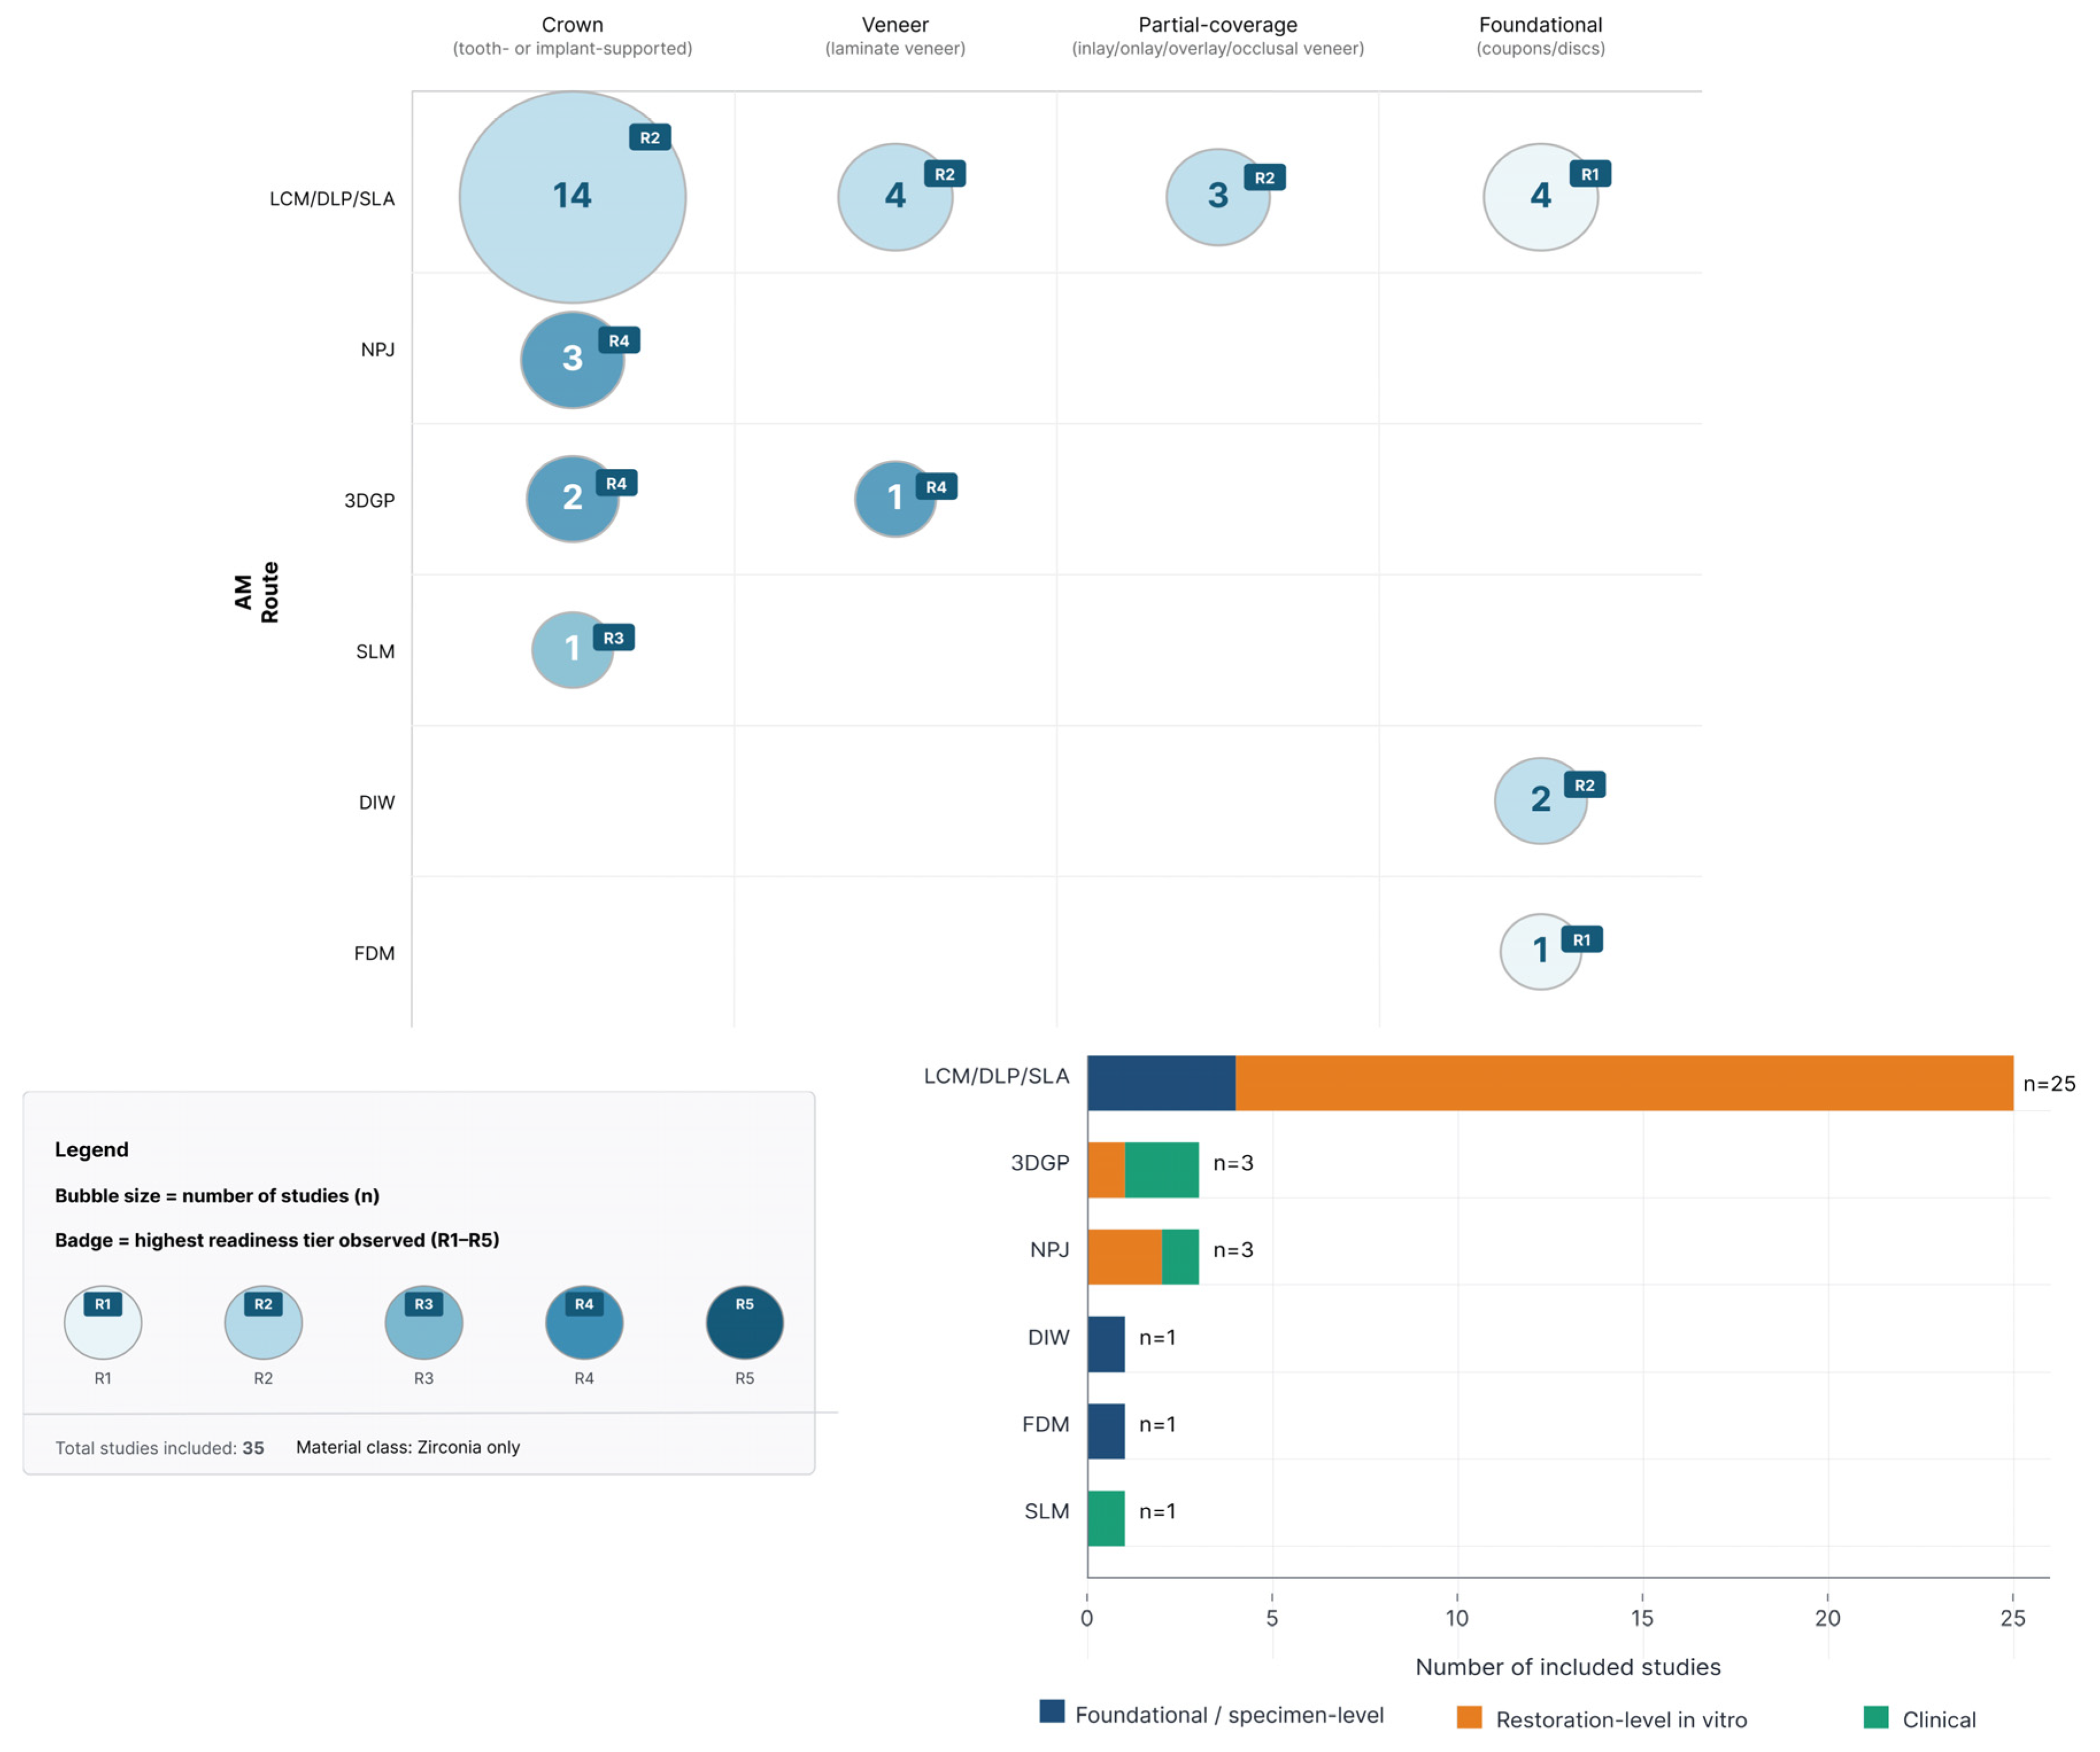Click the orange segment of LCM/DLP/SLA bar
Image resolution: width=2100 pixels, height=1752 pixels.
(x=1623, y=1083)
